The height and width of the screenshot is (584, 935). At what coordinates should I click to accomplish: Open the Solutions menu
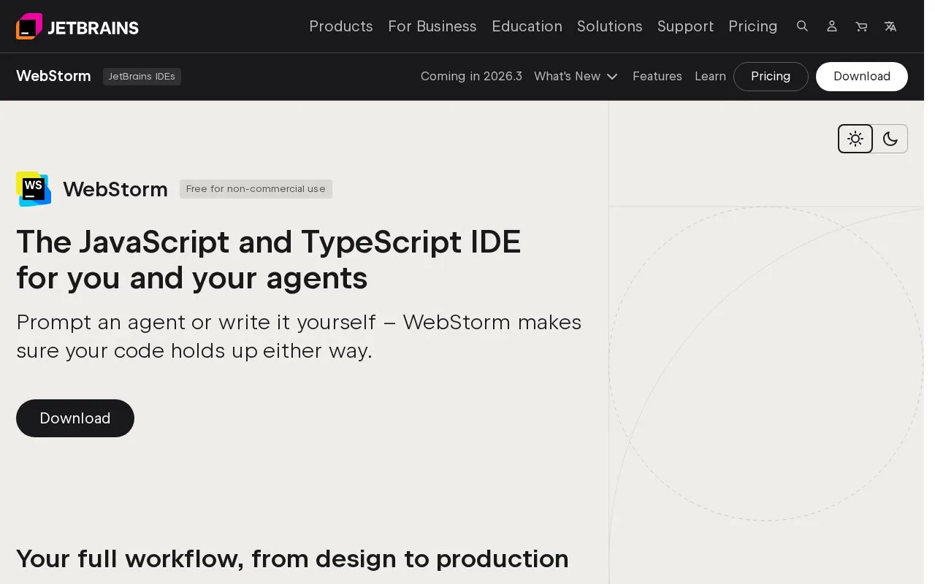click(610, 26)
